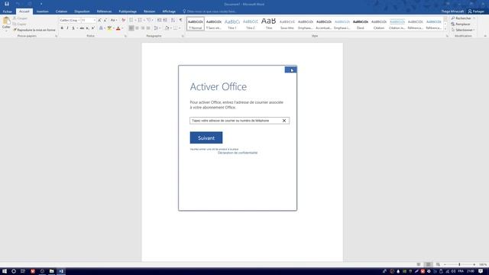
Task: Open the Fichier menu
Action: tap(7, 11)
